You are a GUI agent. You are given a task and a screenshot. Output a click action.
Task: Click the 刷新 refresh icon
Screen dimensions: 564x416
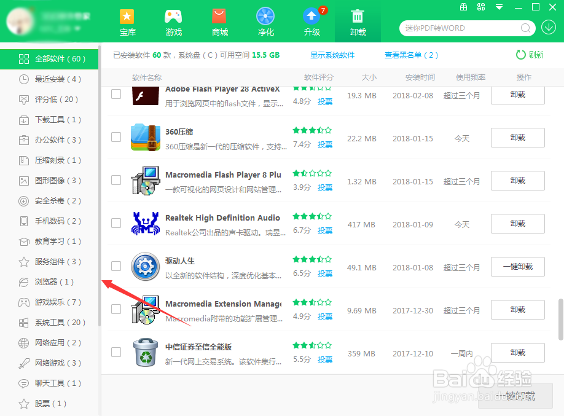(522, 55)
